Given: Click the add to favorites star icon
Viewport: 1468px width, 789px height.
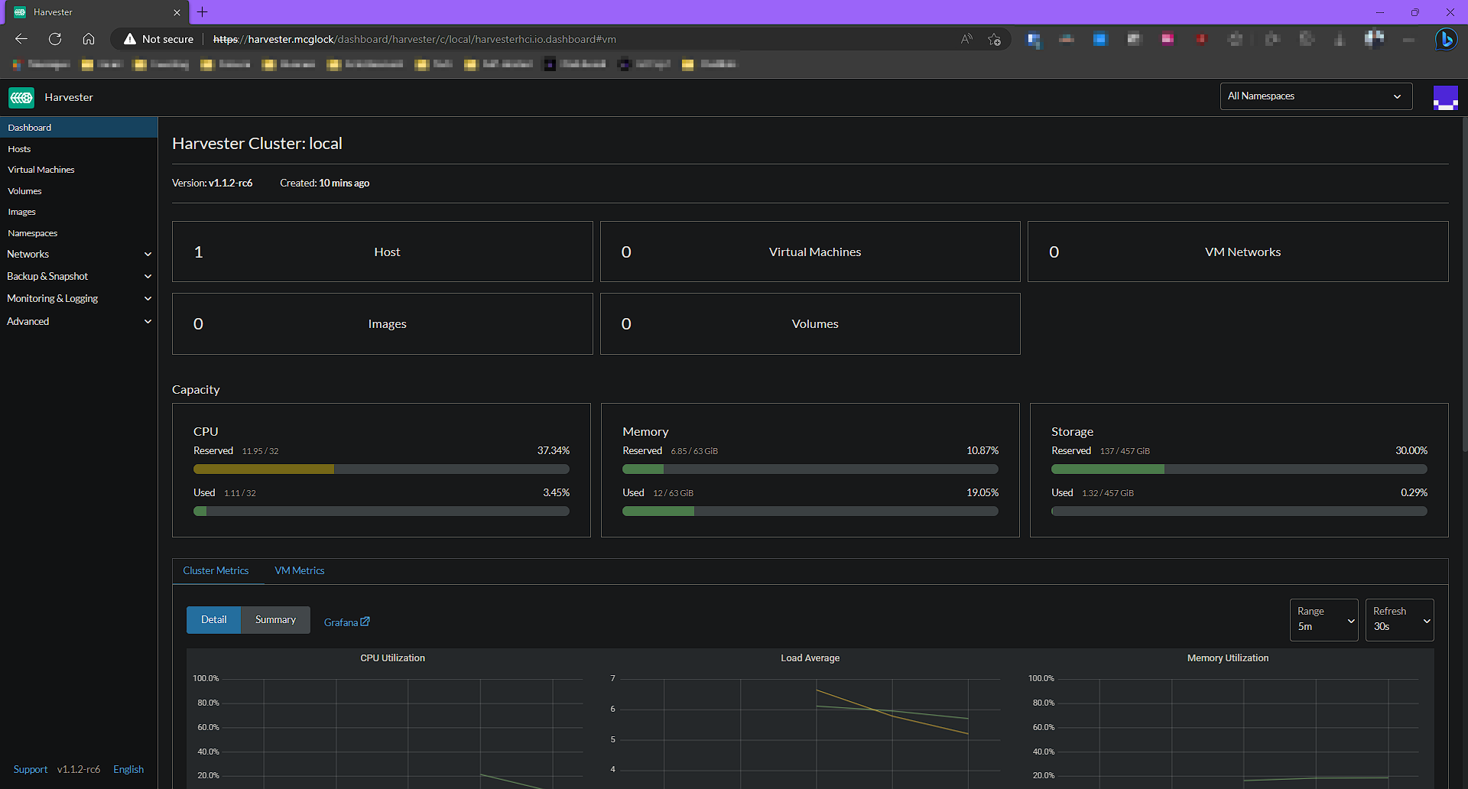Looking at the screenshot, I should 994,39.
